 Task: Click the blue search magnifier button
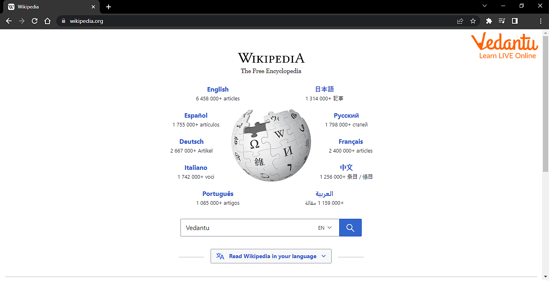tap(350, 228)
